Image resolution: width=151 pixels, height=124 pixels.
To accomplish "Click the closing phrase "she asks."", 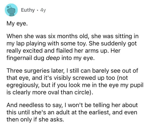I will click(x=51, y=120).
